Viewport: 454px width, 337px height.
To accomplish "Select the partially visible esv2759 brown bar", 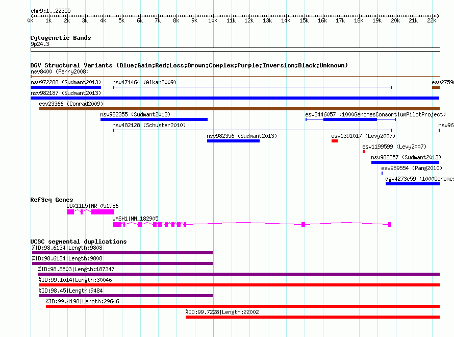I will [x=436, y=87].
